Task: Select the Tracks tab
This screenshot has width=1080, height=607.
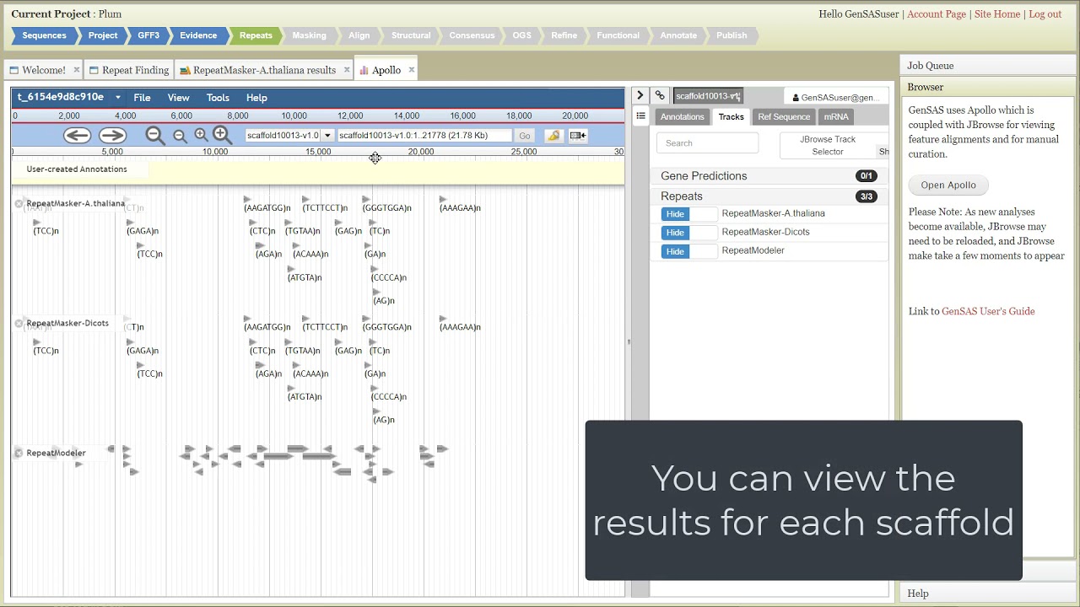Action: point(731,117)
